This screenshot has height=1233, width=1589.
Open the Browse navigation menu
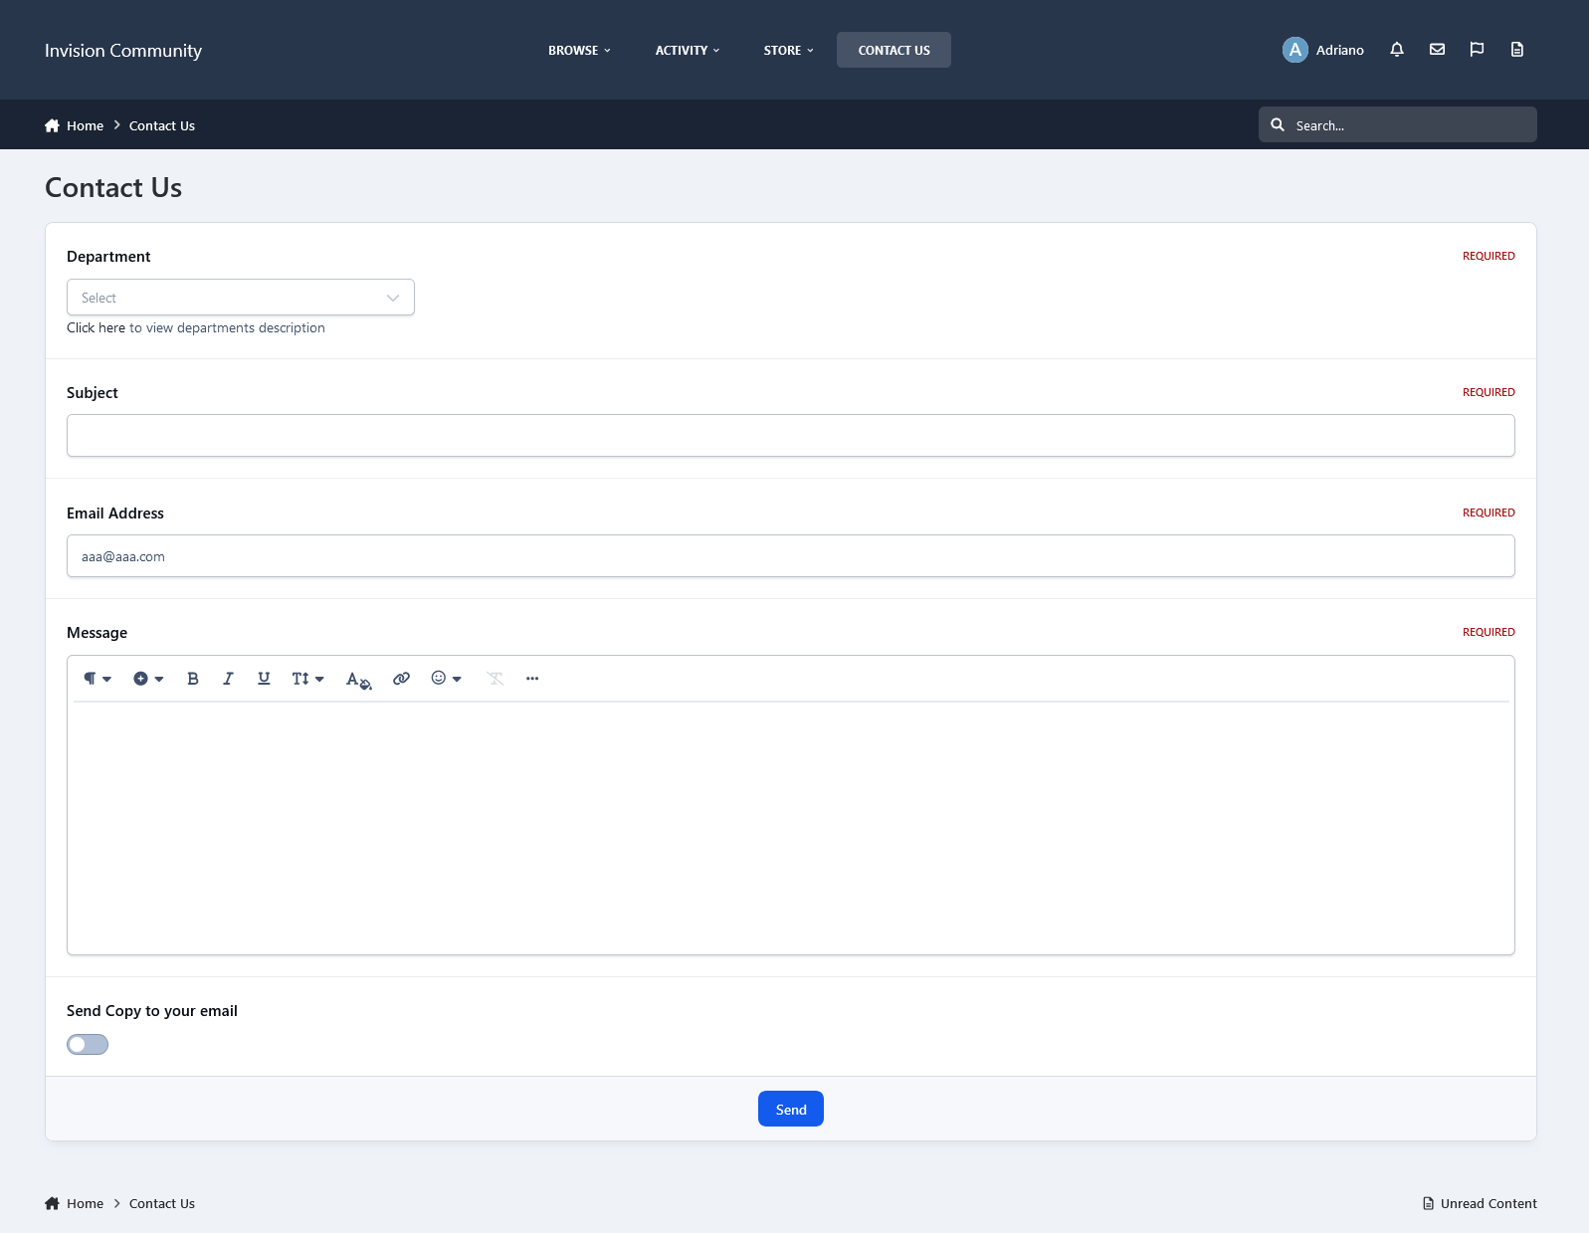579,51
